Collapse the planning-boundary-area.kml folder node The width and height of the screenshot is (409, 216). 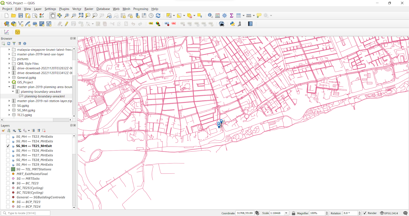(x=13, y=91)
